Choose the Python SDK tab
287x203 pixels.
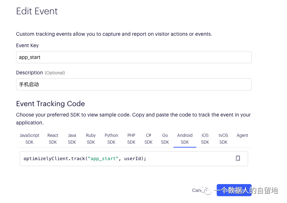coord(111,139)
